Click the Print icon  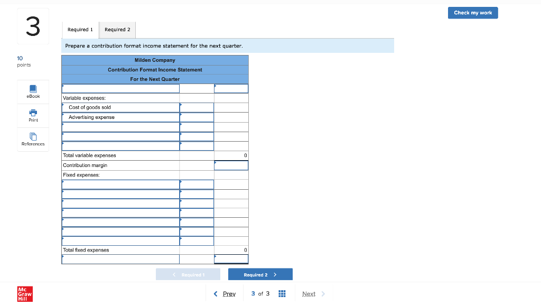coord(33,115)
